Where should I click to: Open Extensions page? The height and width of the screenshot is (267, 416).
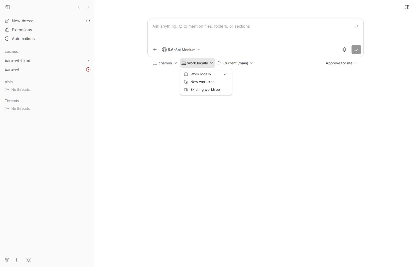tap(18, 30)
